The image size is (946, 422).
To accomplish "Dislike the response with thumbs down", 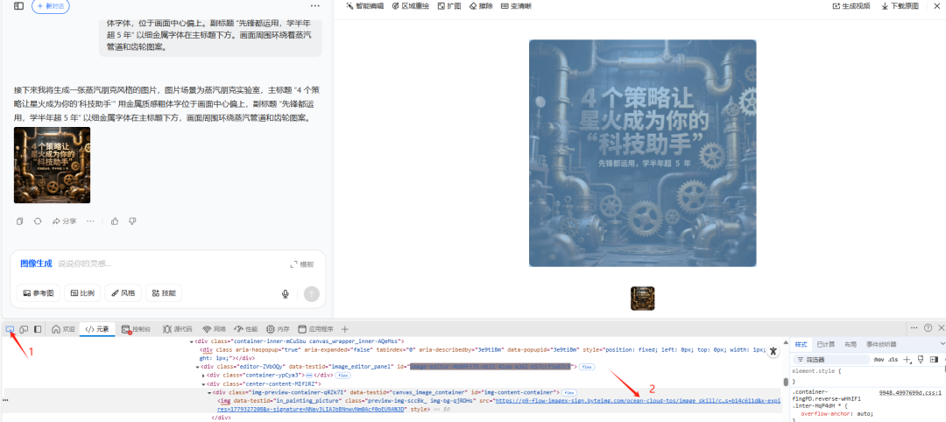I will (133, 222).
